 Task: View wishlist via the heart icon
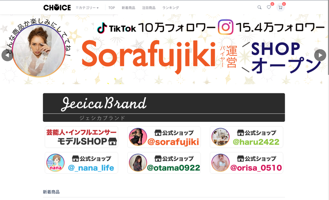click(269, 7)
